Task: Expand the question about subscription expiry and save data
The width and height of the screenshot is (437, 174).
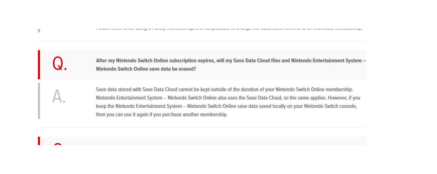Action: 202,65
